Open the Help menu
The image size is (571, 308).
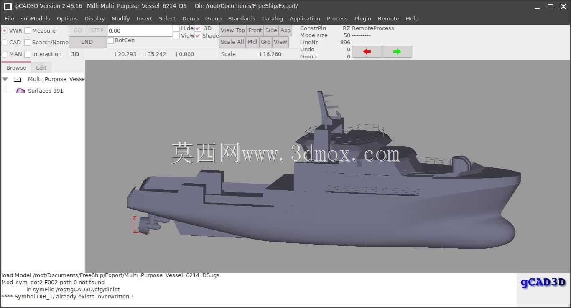coord(412,18)
